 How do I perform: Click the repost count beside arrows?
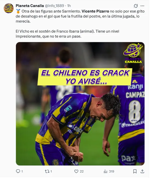(x=51, y=171)
